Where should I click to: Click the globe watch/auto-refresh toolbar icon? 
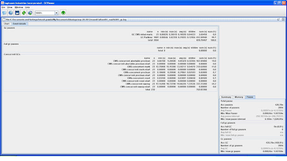(x=30, y=13)
